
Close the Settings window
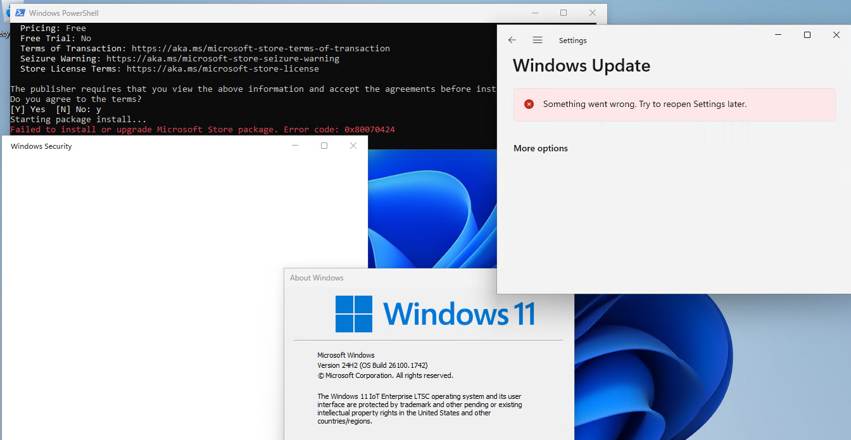pos(836,35)
